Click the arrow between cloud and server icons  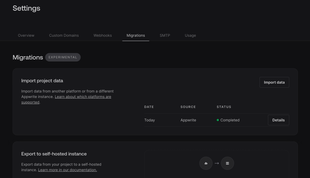pos(216,163)
